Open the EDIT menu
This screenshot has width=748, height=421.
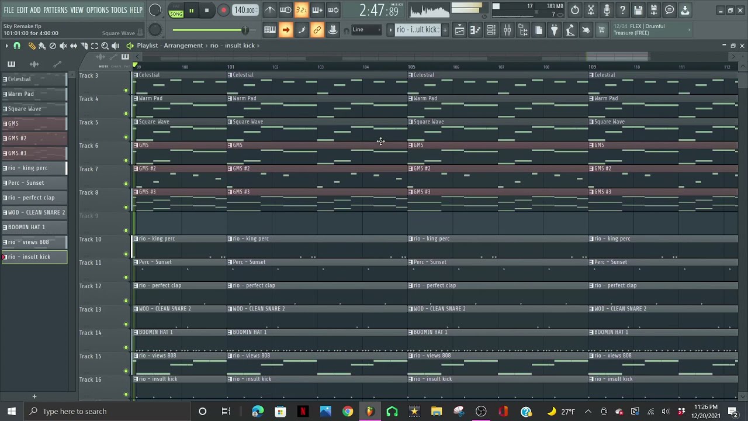[x=22, y=10]
